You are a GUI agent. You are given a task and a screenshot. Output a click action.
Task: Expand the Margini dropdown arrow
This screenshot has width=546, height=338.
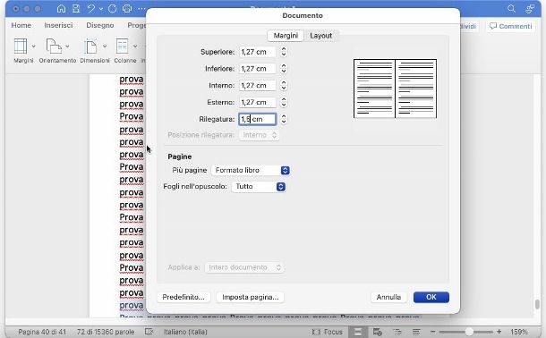33,46
